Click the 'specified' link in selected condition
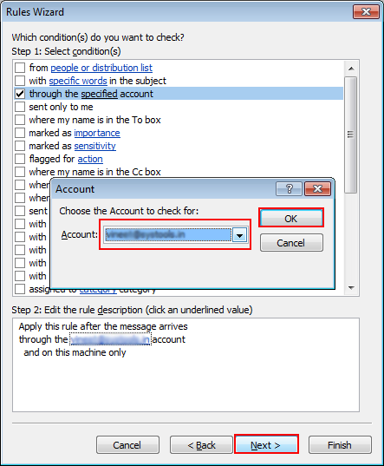 tap(100, 95)
